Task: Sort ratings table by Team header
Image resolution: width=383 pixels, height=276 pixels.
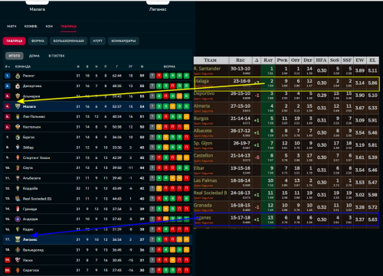Action: point(211,60)
